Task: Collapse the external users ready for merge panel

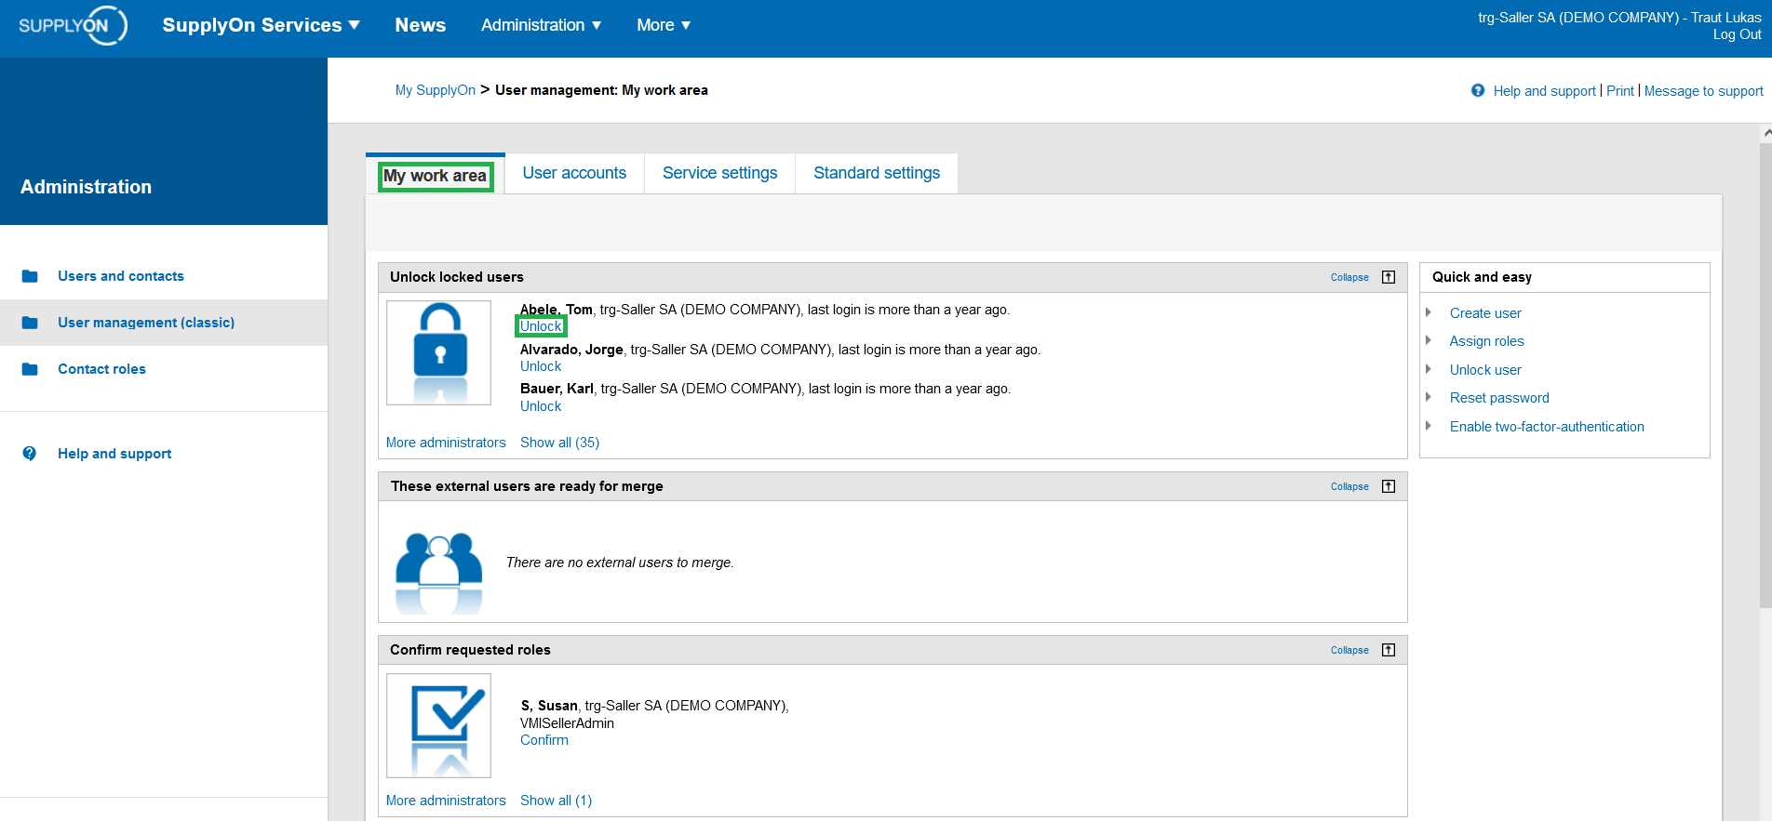Action: [x=1349, y=486]
